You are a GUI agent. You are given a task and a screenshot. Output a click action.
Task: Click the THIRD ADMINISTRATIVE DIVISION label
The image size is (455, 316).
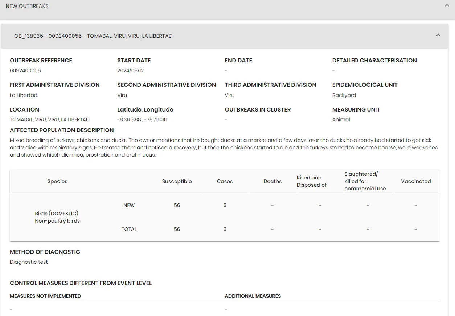tap(271, 85)
